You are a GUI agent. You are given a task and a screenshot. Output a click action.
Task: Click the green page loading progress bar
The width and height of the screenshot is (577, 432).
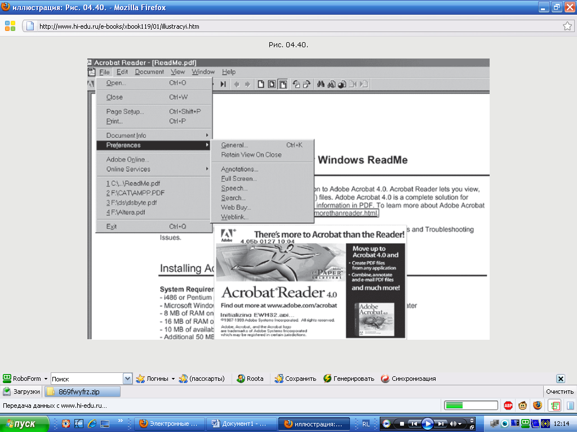coord(471,406)
